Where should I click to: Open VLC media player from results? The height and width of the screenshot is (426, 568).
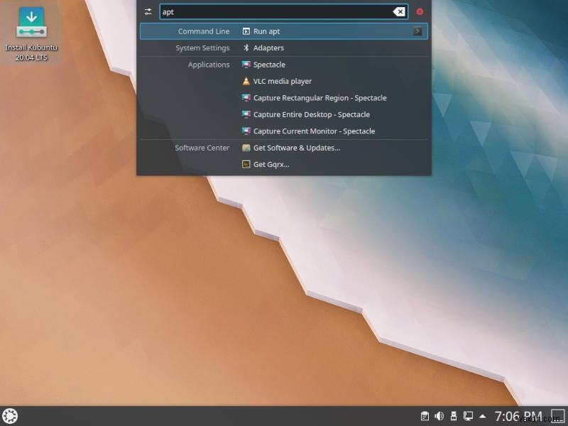pos(283,81)
